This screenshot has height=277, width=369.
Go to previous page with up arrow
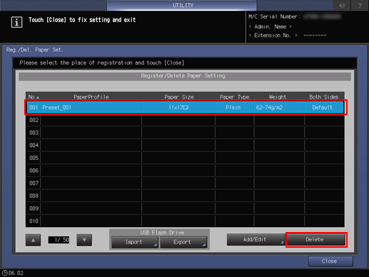tap(33, 240)
